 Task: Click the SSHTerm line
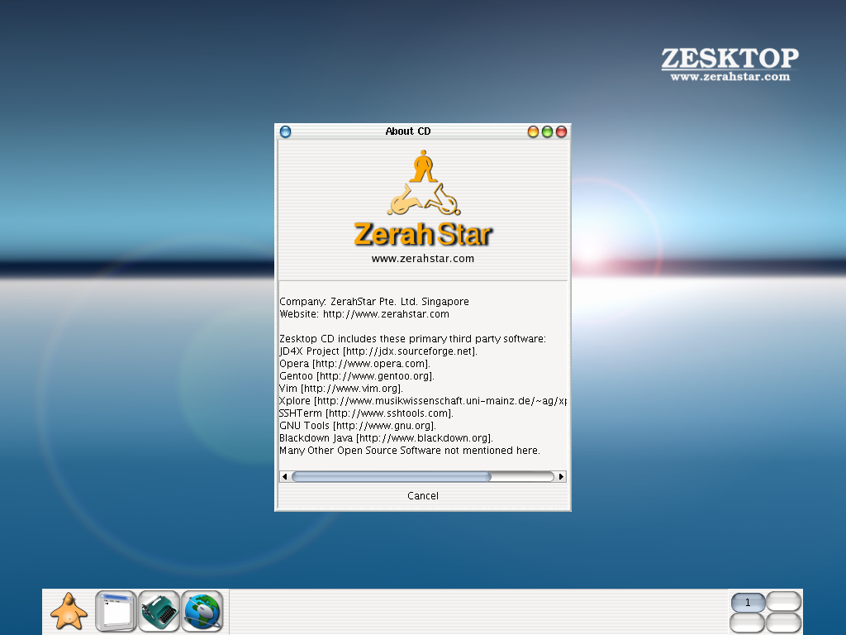coord(366,413)
